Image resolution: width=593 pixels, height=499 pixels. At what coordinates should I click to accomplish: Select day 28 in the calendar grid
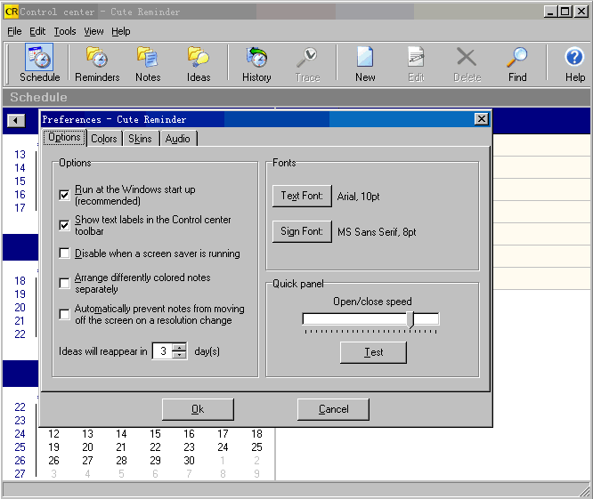[121, 460]
